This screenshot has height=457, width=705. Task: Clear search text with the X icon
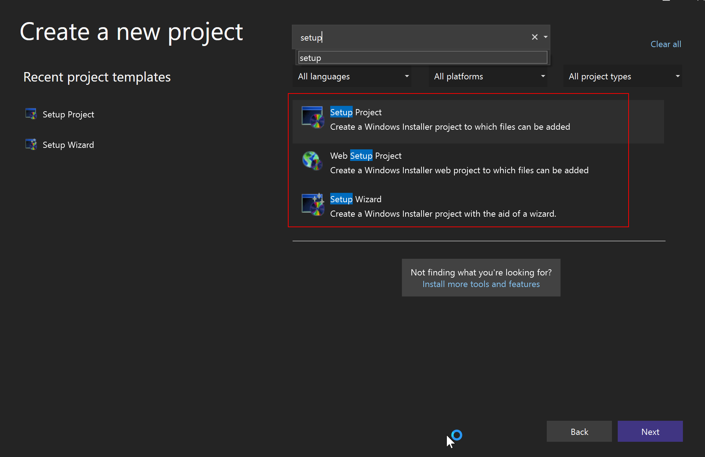(x=534, y=37)
